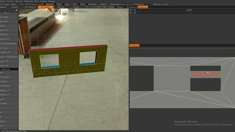Image resolution: width=235 pixels, height=132 pixels.
Task: Click the red top face of the wall
Action: click(68, 48)
